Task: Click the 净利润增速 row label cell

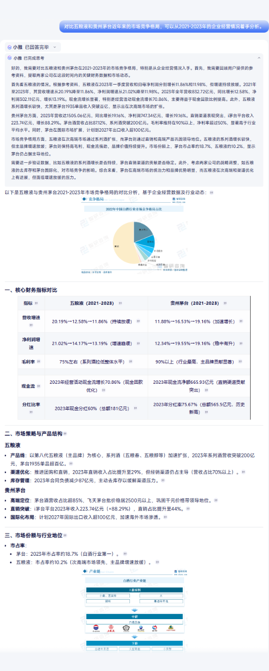Action: point(31,343)
